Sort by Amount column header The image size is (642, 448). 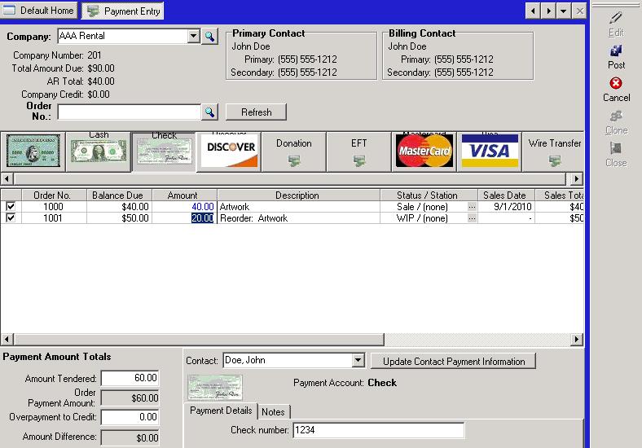tap(184, 195)
